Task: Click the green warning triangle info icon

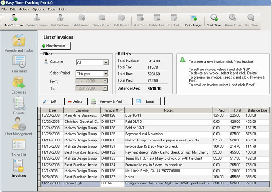Action: (182, 60)
